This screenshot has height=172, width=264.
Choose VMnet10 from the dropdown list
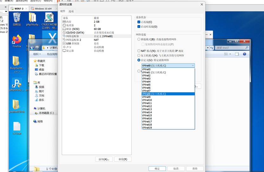168,100
